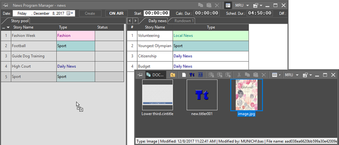Image resolution: width=339 pixels, height=145 pixels.
Task: Pin the News Program Manager window
Action: click(x=6, y=5)
